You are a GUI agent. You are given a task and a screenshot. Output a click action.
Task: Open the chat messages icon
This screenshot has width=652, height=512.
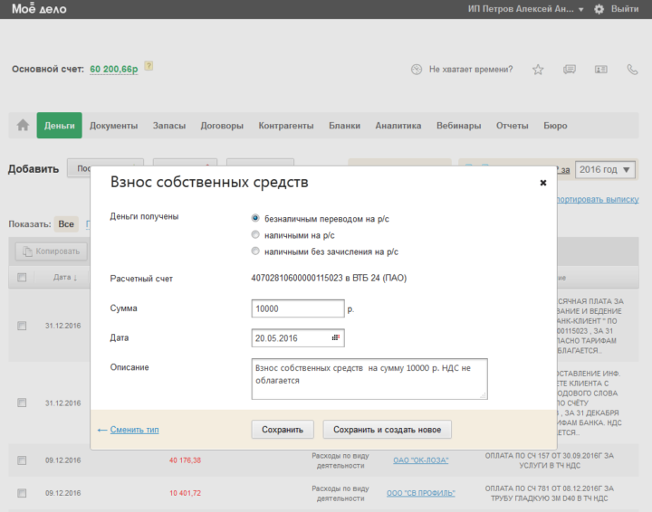click(569, 69)
